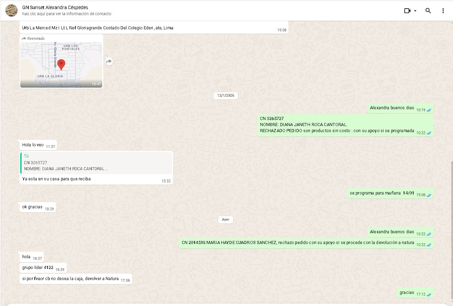Image resolution: width=453 pixels, height=306 pixels.
Task: Expand the call options dropdown arrow
Action: [415, 11]
